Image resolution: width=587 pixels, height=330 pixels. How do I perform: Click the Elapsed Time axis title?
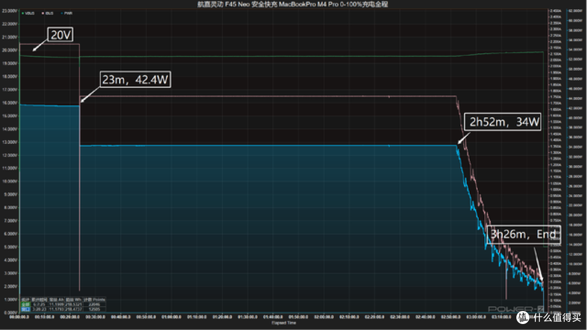coord(284,323)
